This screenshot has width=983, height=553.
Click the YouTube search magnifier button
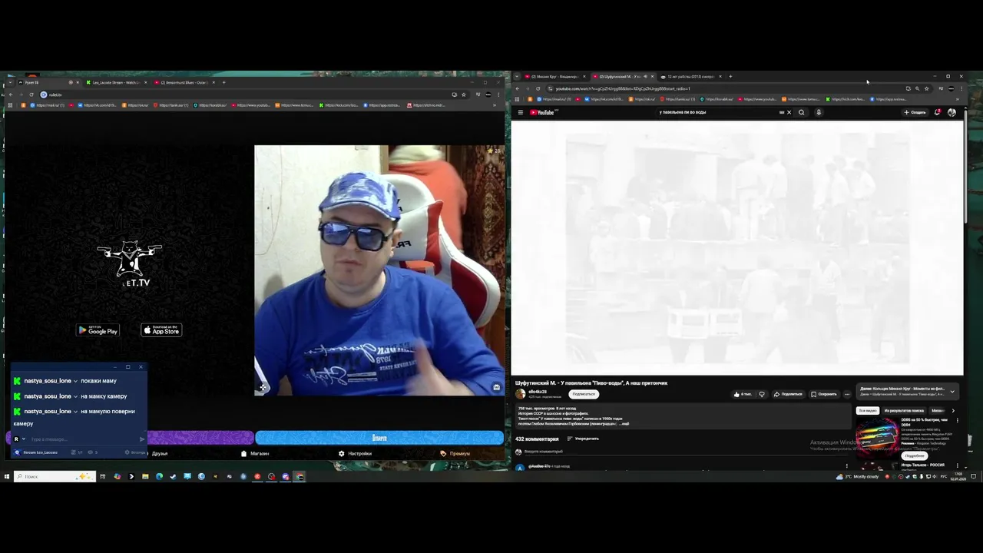[801, 112]
